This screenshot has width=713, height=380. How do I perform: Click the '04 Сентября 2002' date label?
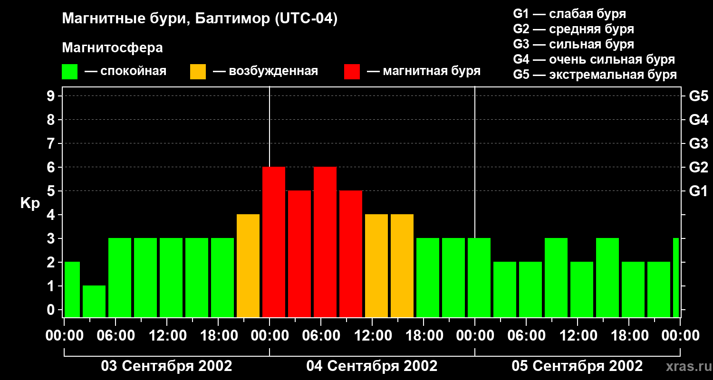372,366
